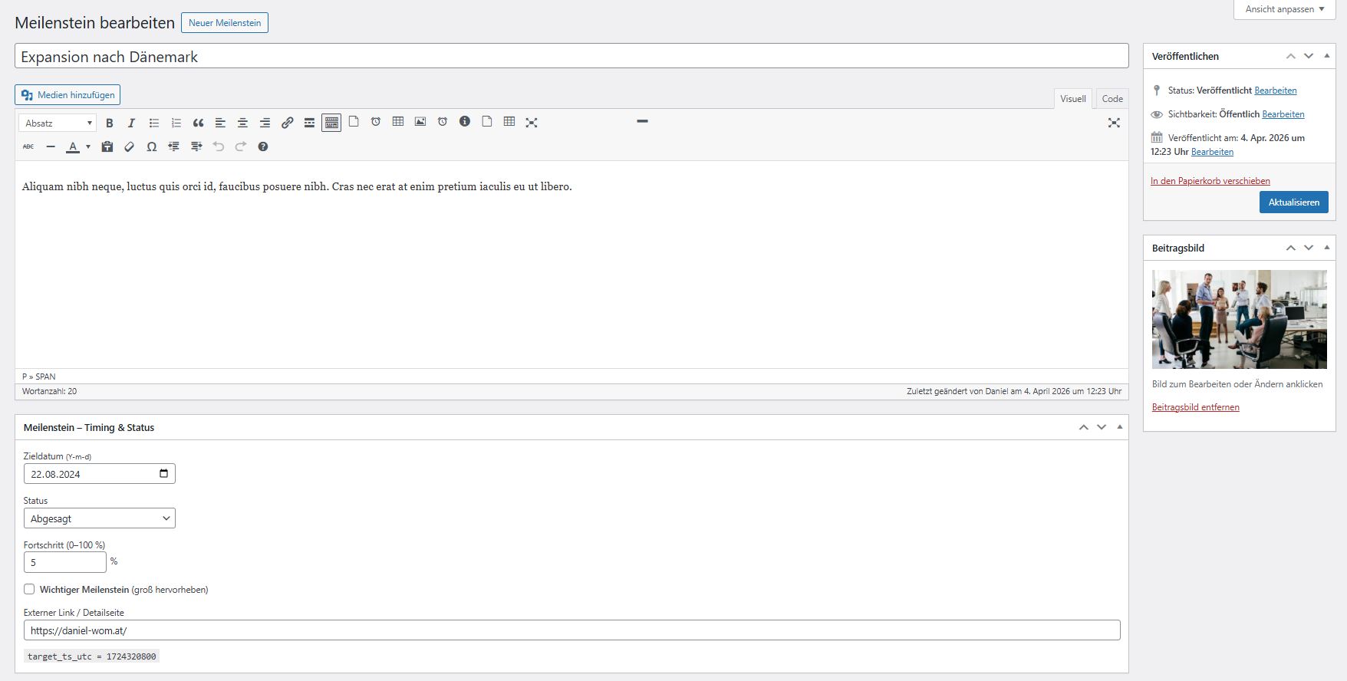Click the strikethrough ABC icon

[28, 146]
